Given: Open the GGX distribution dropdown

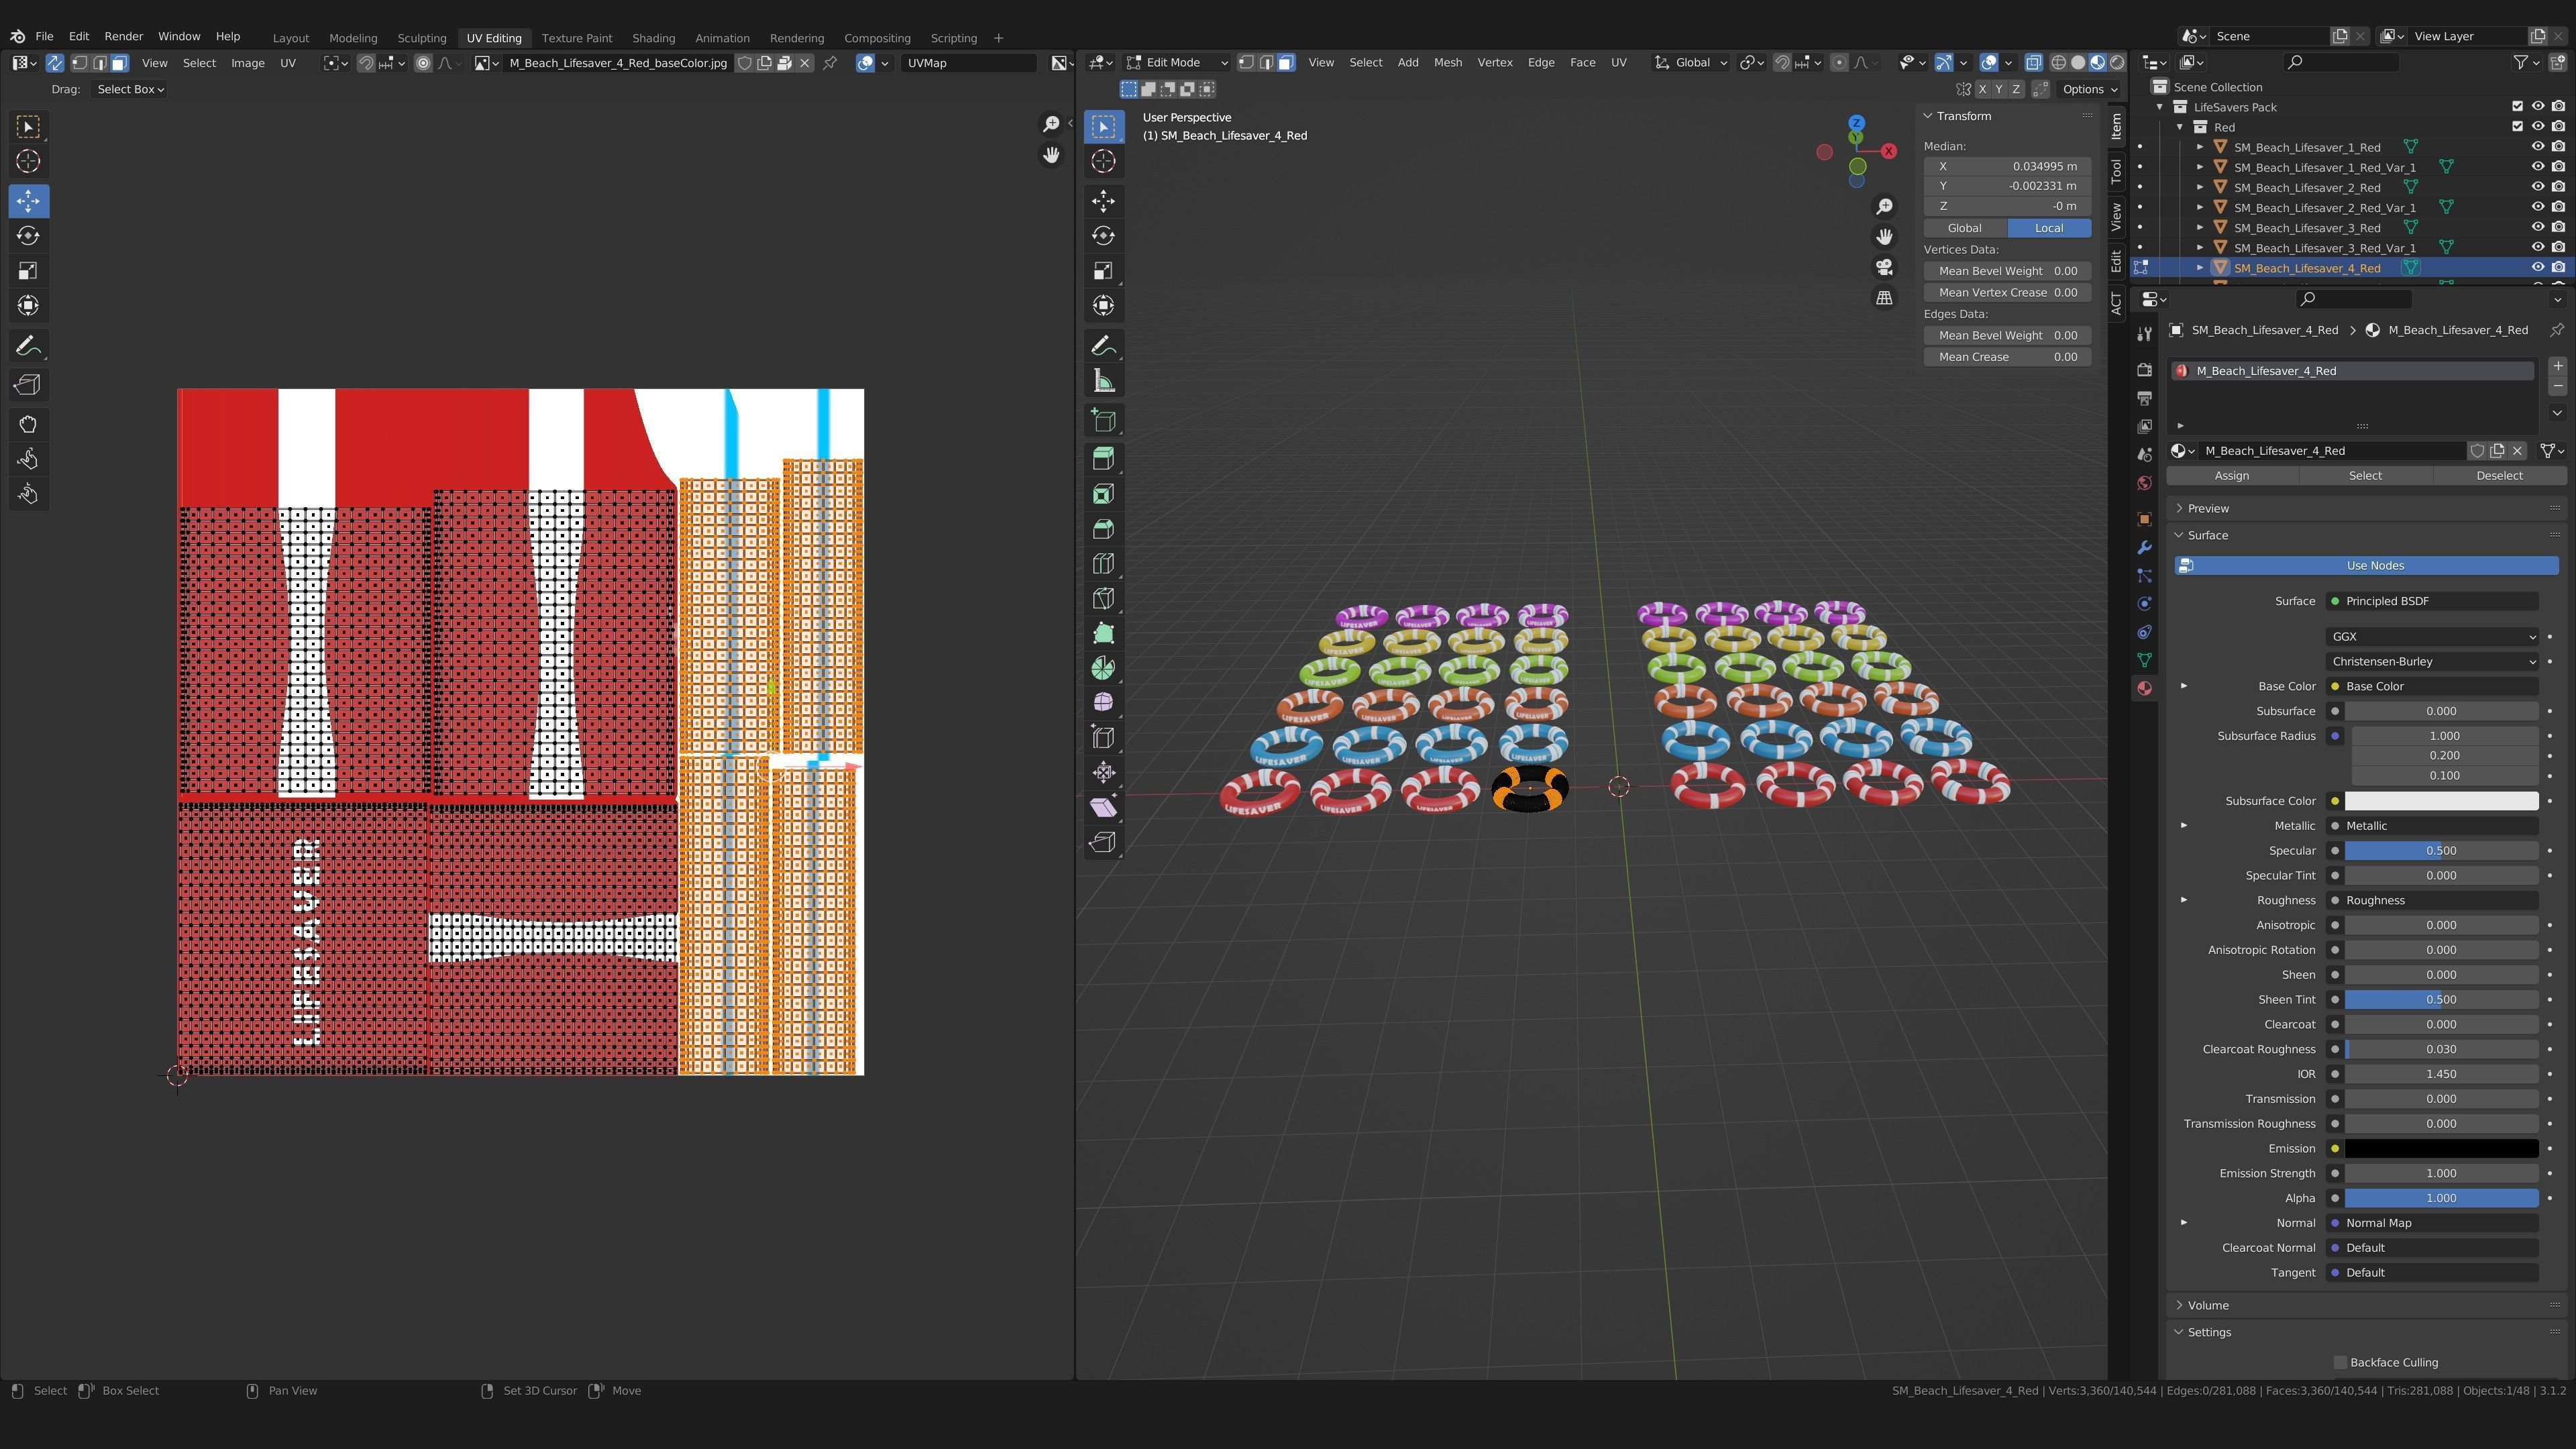Looking at the screenshot, I should [x=2431, y=636].
